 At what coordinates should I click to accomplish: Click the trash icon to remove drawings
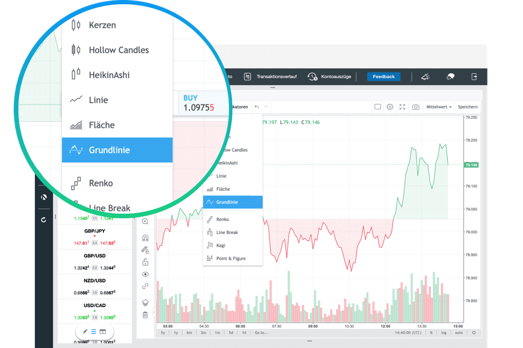[x=145, y=315]
